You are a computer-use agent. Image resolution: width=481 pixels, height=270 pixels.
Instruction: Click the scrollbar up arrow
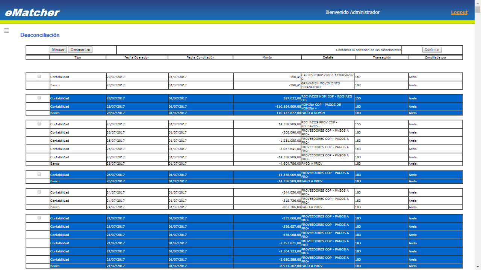478,3
